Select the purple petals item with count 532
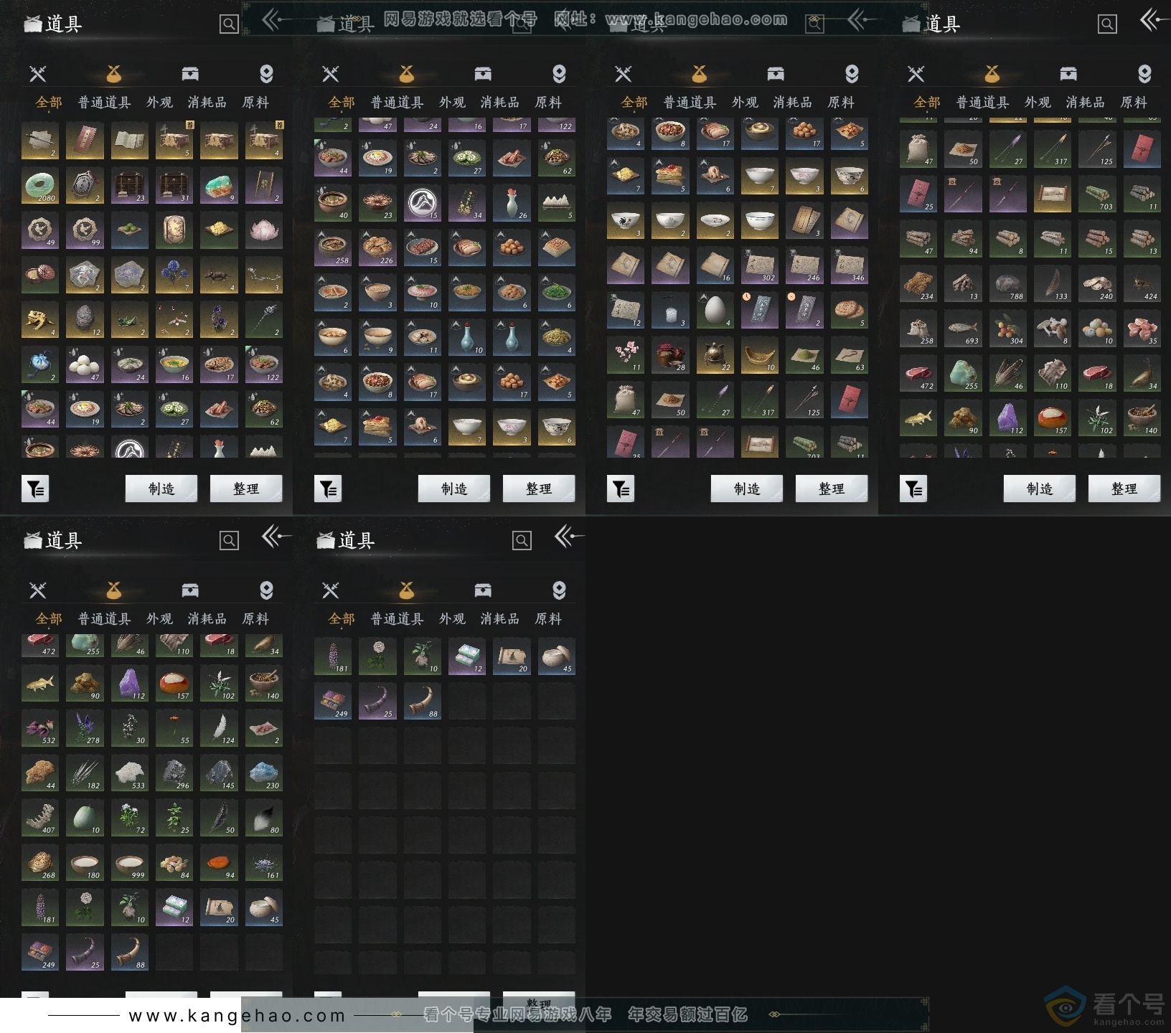The image size is (1171, 1033). pos(40,728)
